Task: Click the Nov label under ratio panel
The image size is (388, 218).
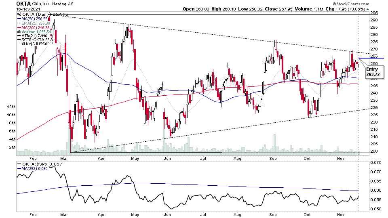Action: [341, 214]
